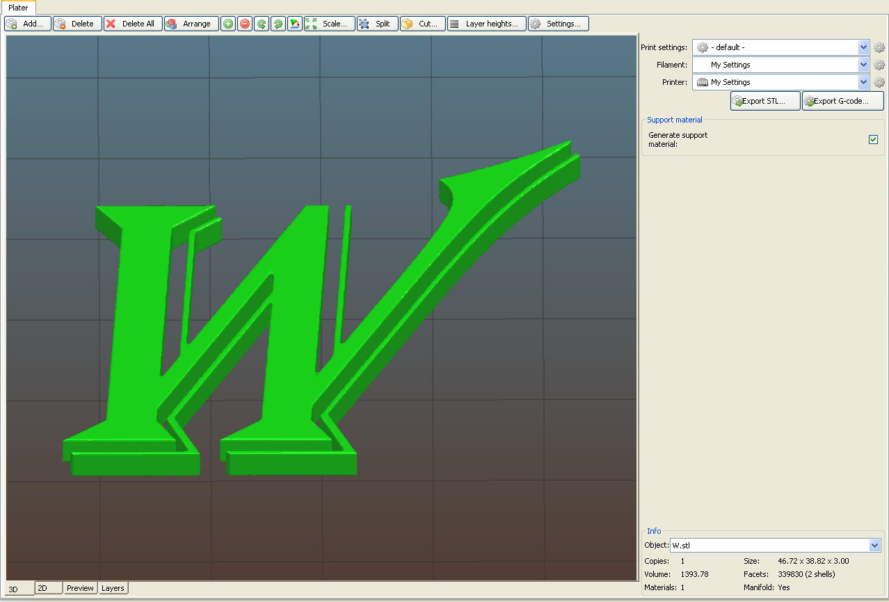
Task: Select the add more copies icon
Action: (x=228, y=23)
